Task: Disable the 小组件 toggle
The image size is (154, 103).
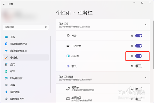Action: click(139, 56)
